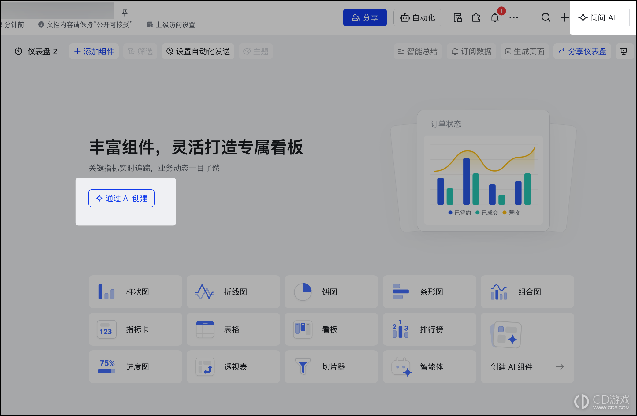Image resolution: width=637 pixels, height=416 pixels.
Task: Click 订阅数据 in toolbar
Action: click(471, 51)
